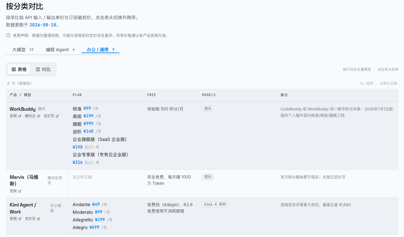Sort by PLAN column header
The width and height of the screenshot is (404, 237).
tap(77, 95)
